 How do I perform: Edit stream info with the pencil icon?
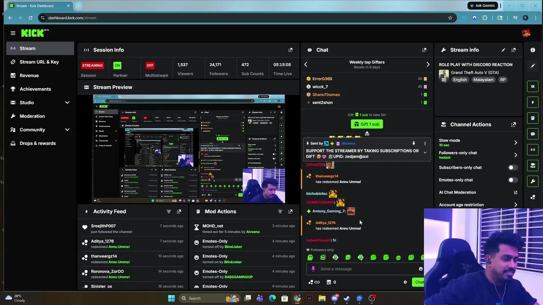click(x=503, y=50)
